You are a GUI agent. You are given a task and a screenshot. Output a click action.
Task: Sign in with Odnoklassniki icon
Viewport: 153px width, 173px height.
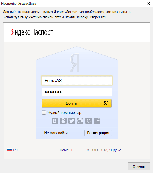click(x=63, y=121)
